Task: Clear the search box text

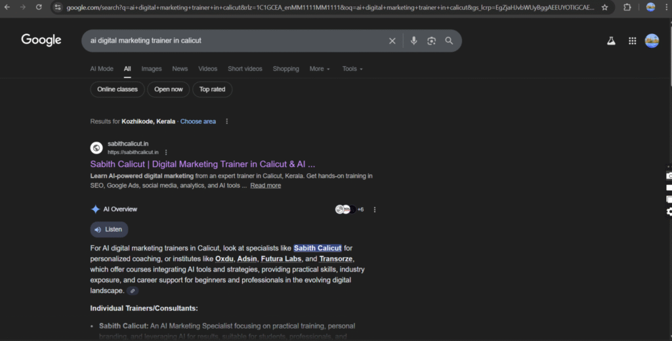Action: pos(392,41)
